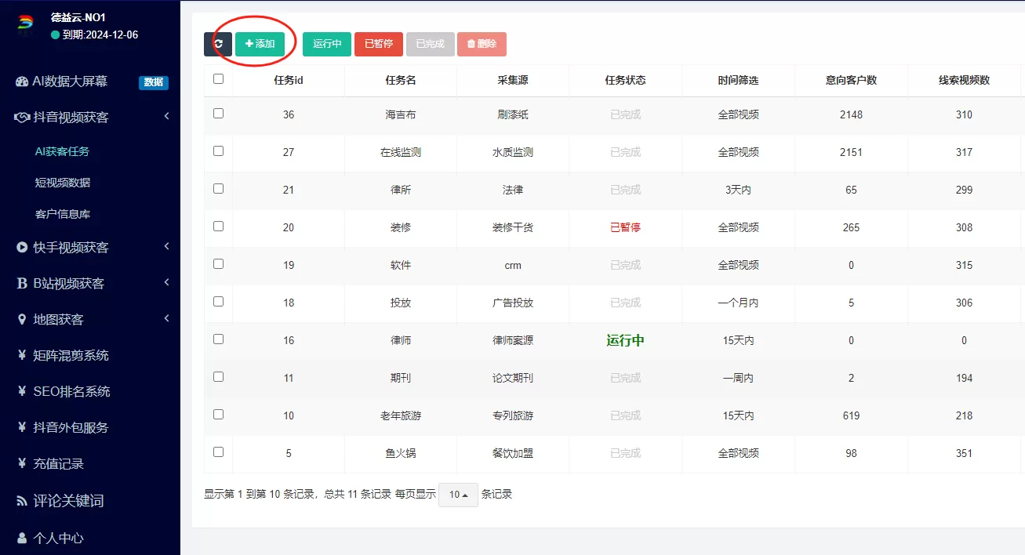The height and width of the screenshot is (555, 1025).
Task: Click the 抖音视频获客 hand icon in sidebar
Action: 20,116
